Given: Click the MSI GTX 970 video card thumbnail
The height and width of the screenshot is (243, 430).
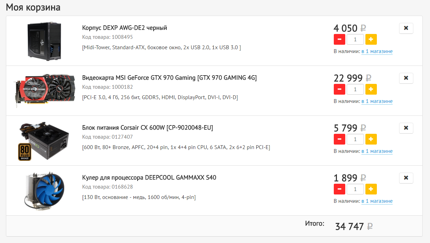Looking at the screenshot, I should (44, 89).
